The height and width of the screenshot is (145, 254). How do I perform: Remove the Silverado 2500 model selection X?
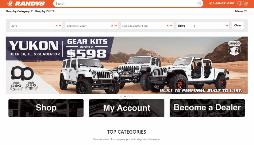(168, 25)
